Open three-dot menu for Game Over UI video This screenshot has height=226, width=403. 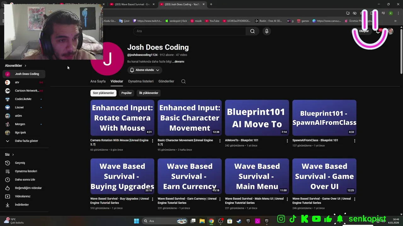click(x=355, y=199)
